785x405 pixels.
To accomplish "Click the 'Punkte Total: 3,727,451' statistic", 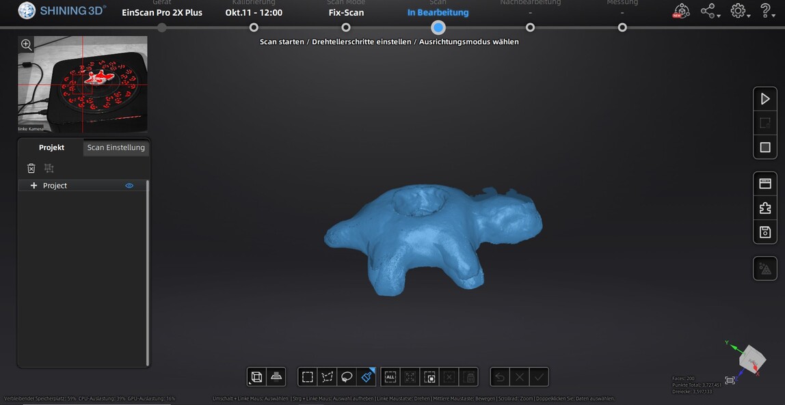I will [x=696, y=385].
